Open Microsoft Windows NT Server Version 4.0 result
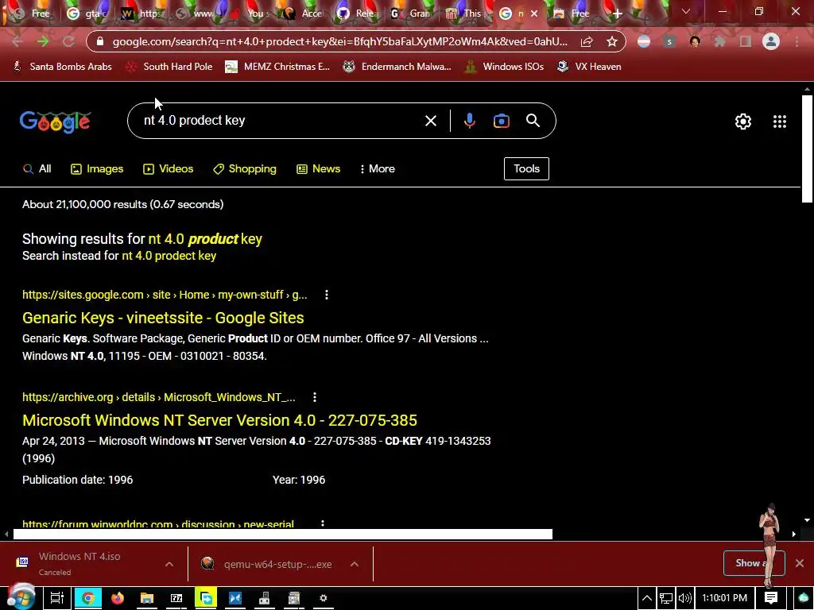Viewport: 814px width, 610px height. click(219, 420)
